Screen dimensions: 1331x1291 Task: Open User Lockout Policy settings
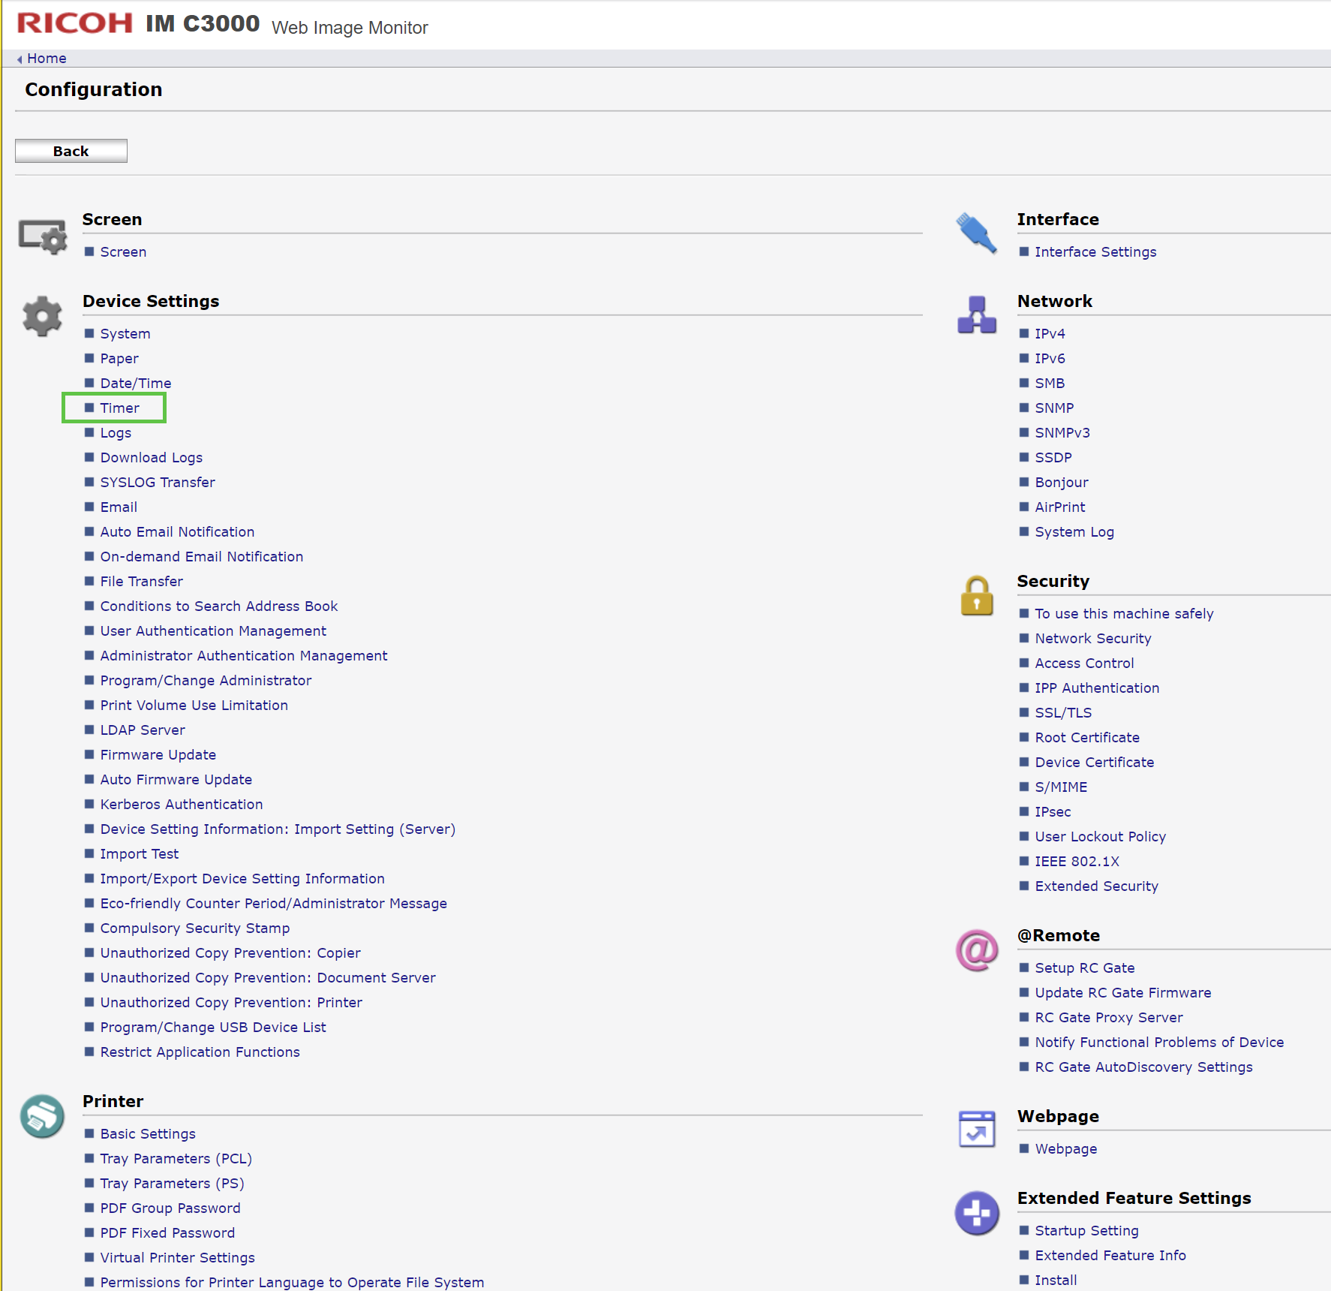[x=1100, y=836]
